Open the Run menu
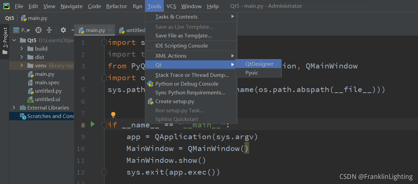 point(138,6)
